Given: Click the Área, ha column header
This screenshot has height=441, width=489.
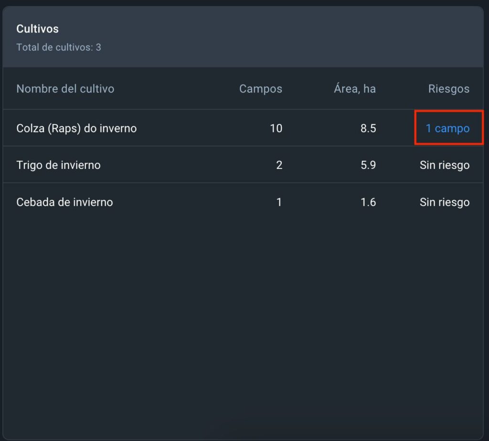Looking at the screenshot, I should (354, 88).
